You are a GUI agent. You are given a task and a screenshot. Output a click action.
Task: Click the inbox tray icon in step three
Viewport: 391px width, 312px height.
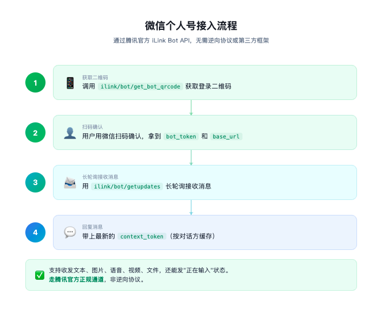tap(70, 183)
